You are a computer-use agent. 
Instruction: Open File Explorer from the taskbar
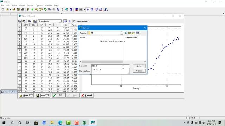click(x=52, y=123)
